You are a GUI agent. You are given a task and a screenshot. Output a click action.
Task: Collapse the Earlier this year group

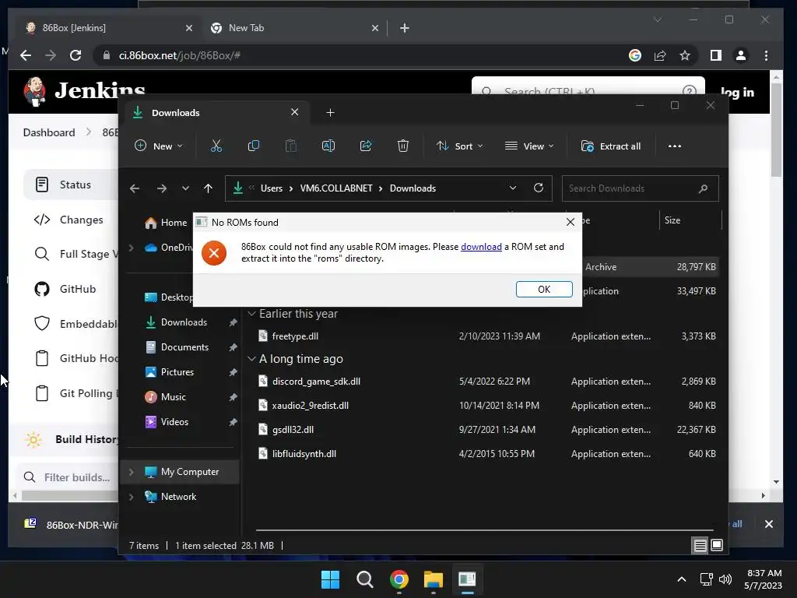tap(251, 314)
